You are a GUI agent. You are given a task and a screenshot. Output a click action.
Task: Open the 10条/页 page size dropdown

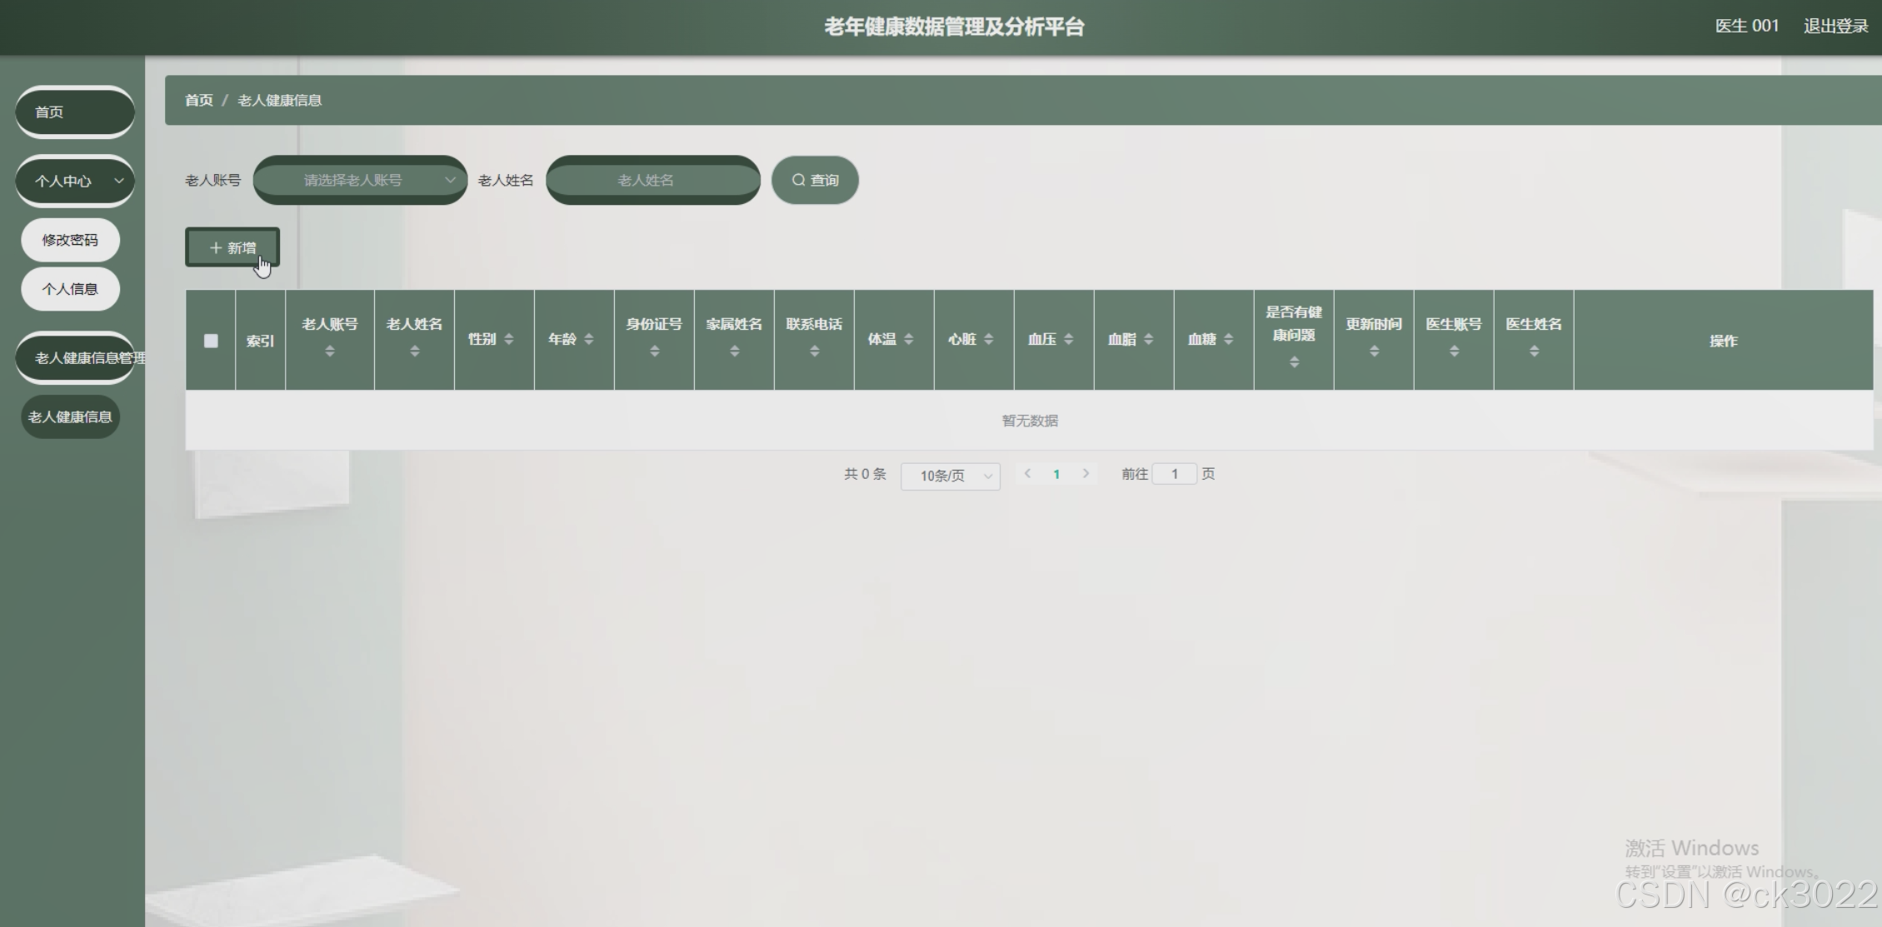pos(950,476)
